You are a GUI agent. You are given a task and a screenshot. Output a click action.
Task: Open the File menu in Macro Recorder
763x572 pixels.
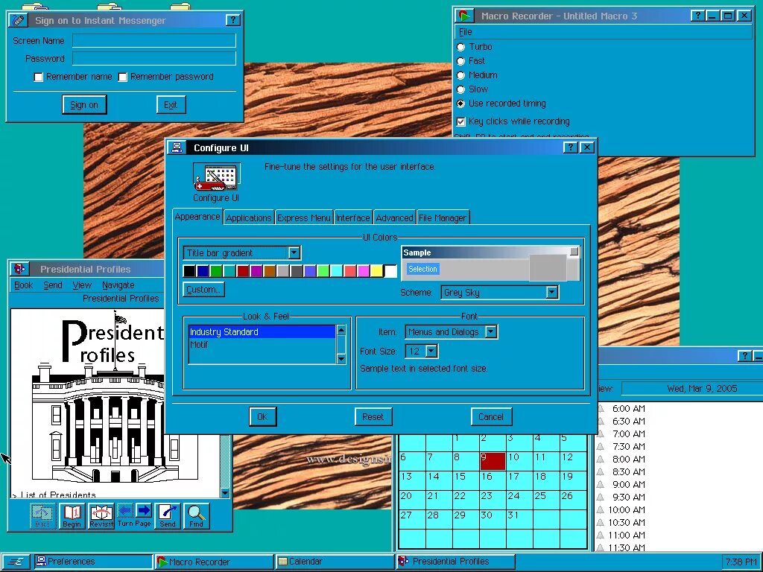[465, 31]
